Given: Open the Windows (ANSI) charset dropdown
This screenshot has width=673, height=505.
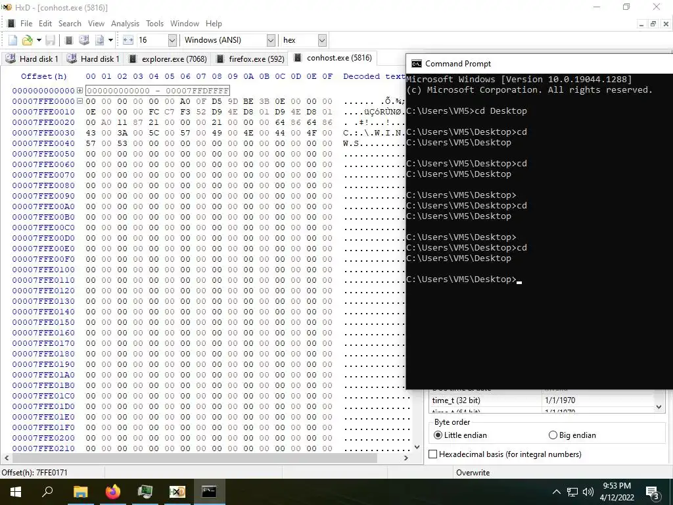Looking at the screenshot, I should tap(271, 40).
